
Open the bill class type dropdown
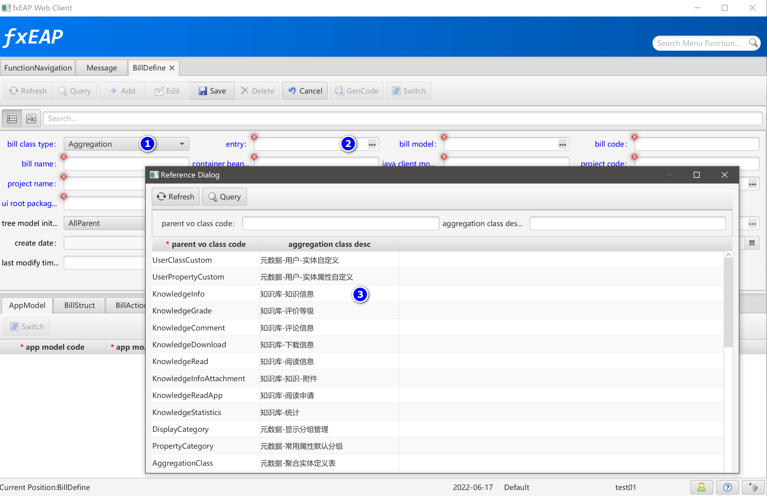pyautogui.click(x=126, y=144)
